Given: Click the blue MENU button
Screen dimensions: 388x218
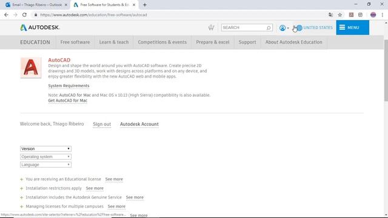Looking at the screenshot, I should (352, 27).
